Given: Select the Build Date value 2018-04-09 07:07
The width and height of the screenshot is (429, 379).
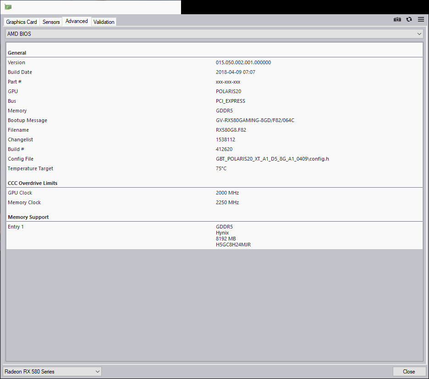Looking at the screenshot, I should click(235, 72).
